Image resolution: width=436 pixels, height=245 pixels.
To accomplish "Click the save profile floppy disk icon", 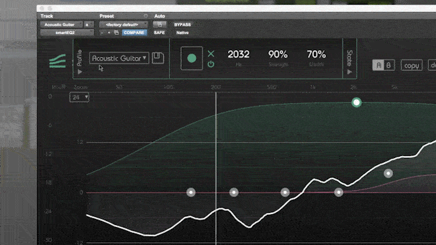I will point(158,58).
